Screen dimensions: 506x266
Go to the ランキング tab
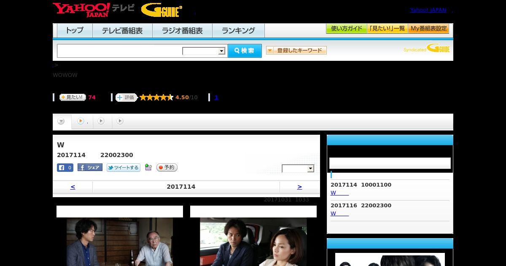click(x=238, y=30)
